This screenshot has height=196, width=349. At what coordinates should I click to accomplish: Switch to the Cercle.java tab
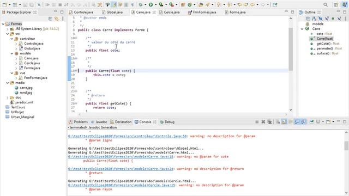(170, 12)
